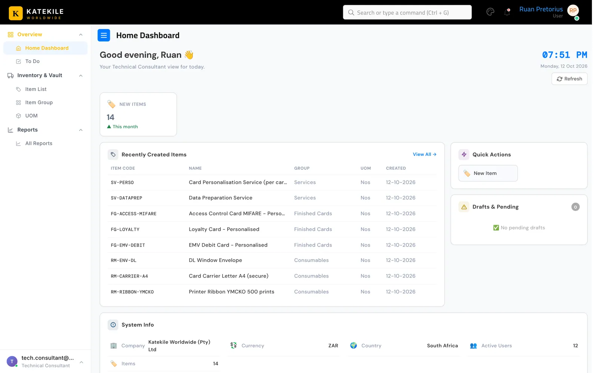598x373 pixels.
Task: Click the Drafts & Pending warning icon
Action: click(x=464, y=207)
